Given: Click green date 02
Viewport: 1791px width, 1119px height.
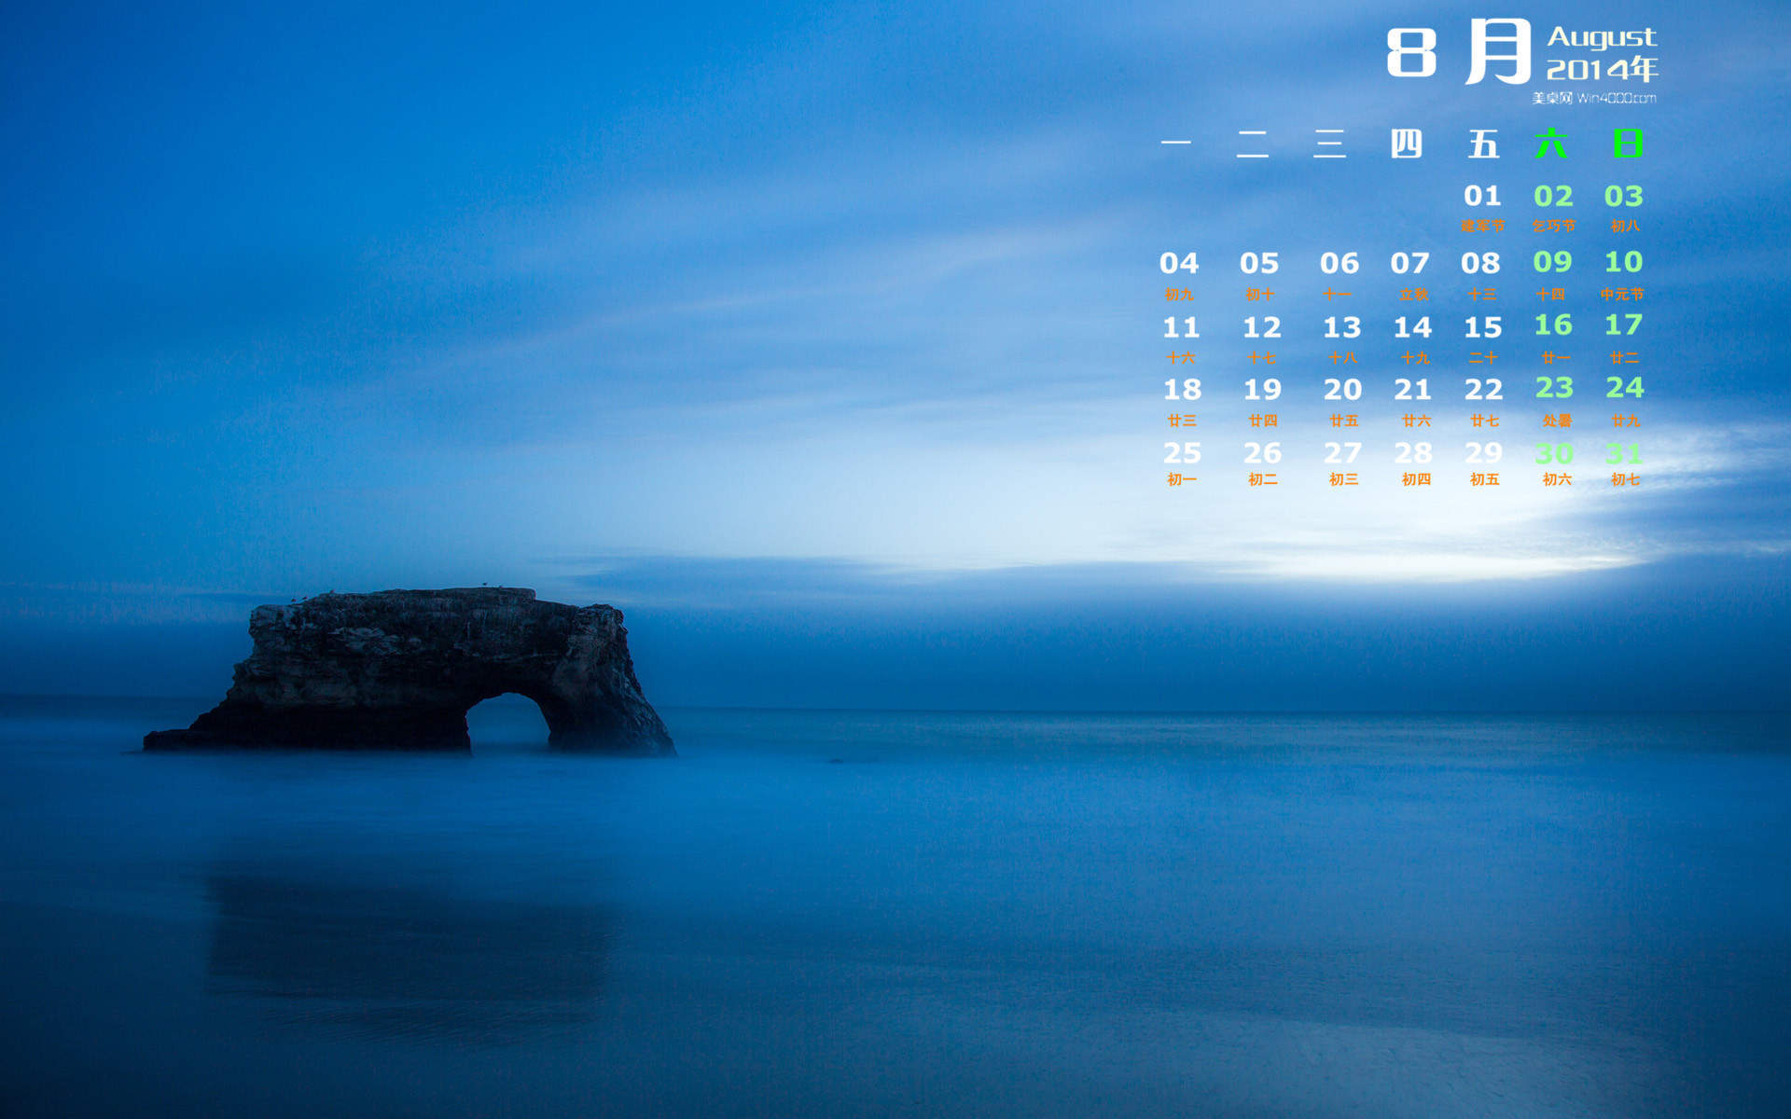Looking at the screenshot, I should click(1553, 196).
